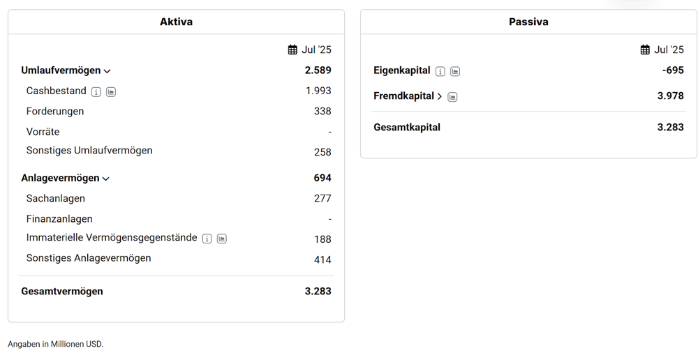Expand the Fremdkapital row
This screenshot has height=353, width=698.
click(439, 96)
